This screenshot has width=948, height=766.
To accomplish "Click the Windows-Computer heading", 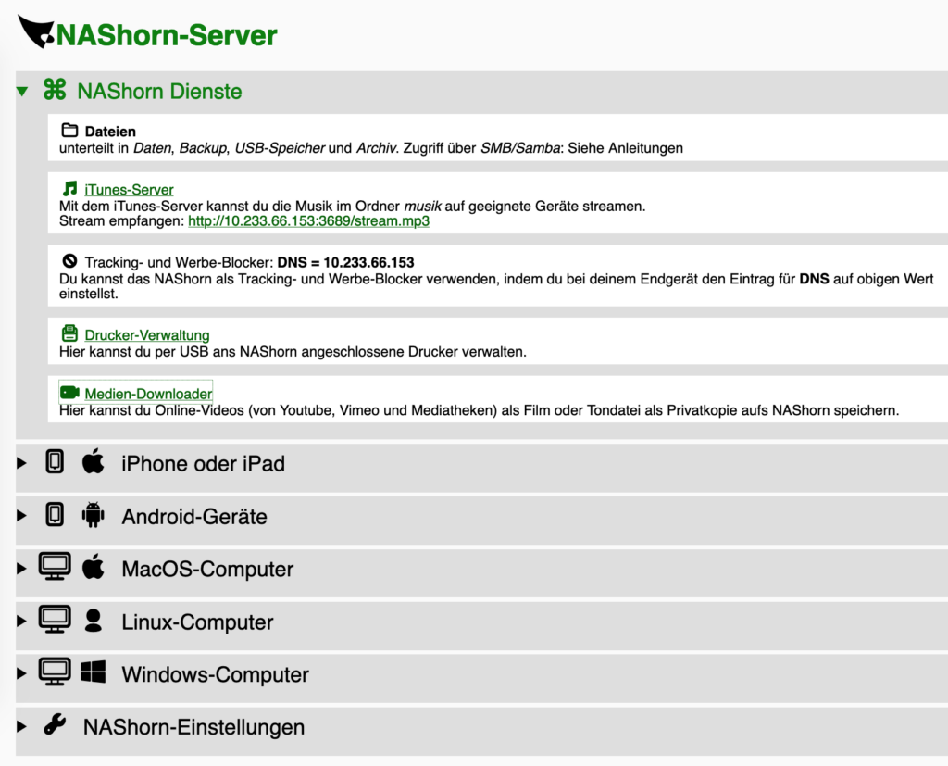I will 215,674.
